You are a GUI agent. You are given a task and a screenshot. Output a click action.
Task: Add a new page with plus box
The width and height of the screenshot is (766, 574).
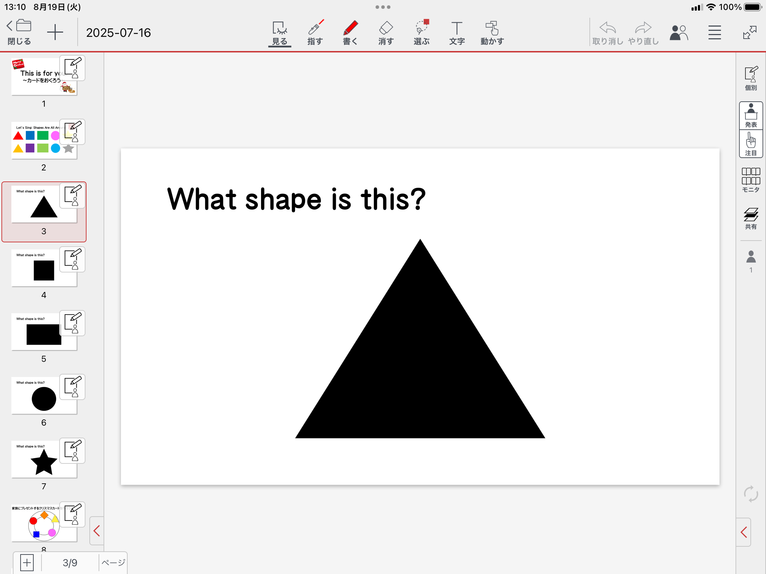(27, 562)
